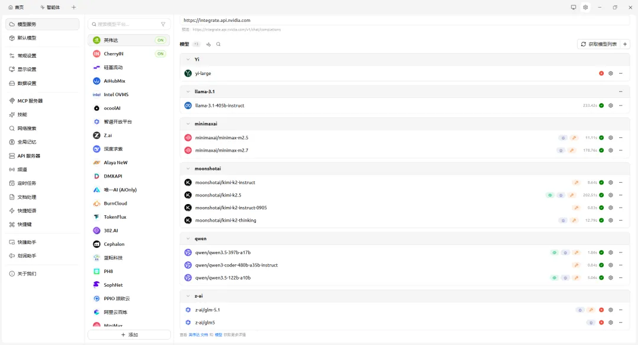Click tool wrench badge on moonshotai/kimi-k2-instruct

pyautogui.click(x=576, y=182)
